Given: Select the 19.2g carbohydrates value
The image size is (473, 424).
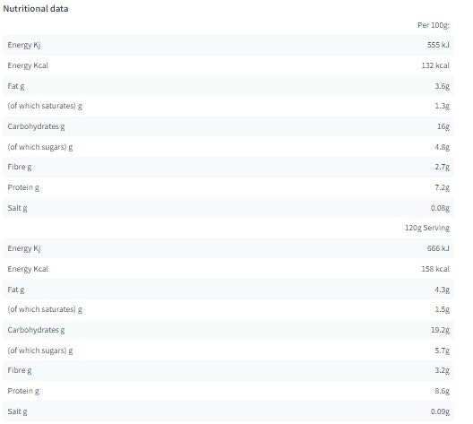Looking at the screenshot, I should [x=441, y=330].
